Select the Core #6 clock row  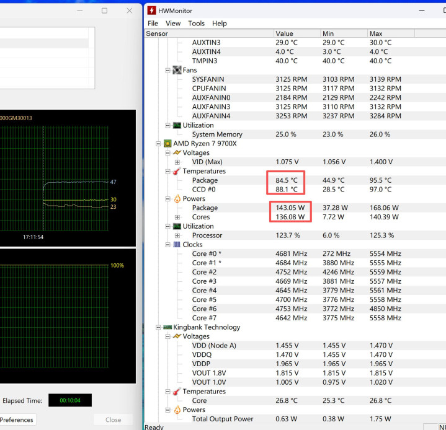pos(204,309)
